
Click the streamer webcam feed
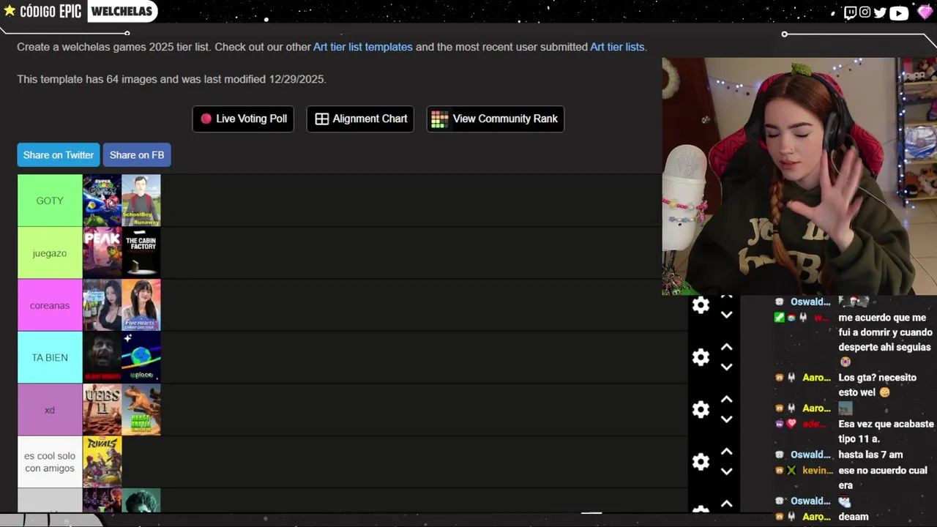click(x=799, y=176)
